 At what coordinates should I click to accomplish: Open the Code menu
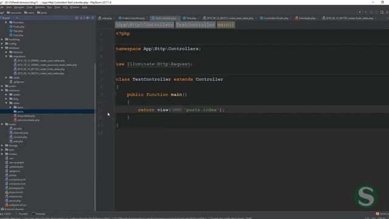tap(30, 7)
